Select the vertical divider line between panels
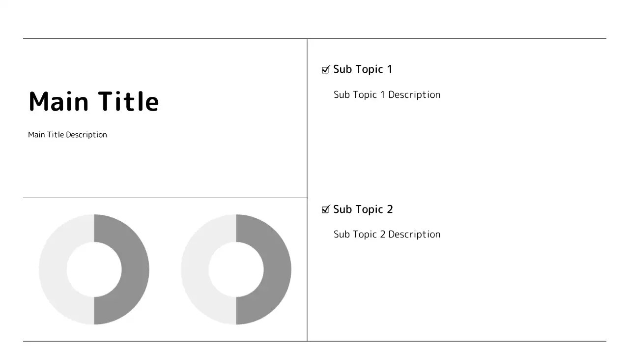Image resolution: width=629 pixels, height=354 pixels. coord(307,147)
